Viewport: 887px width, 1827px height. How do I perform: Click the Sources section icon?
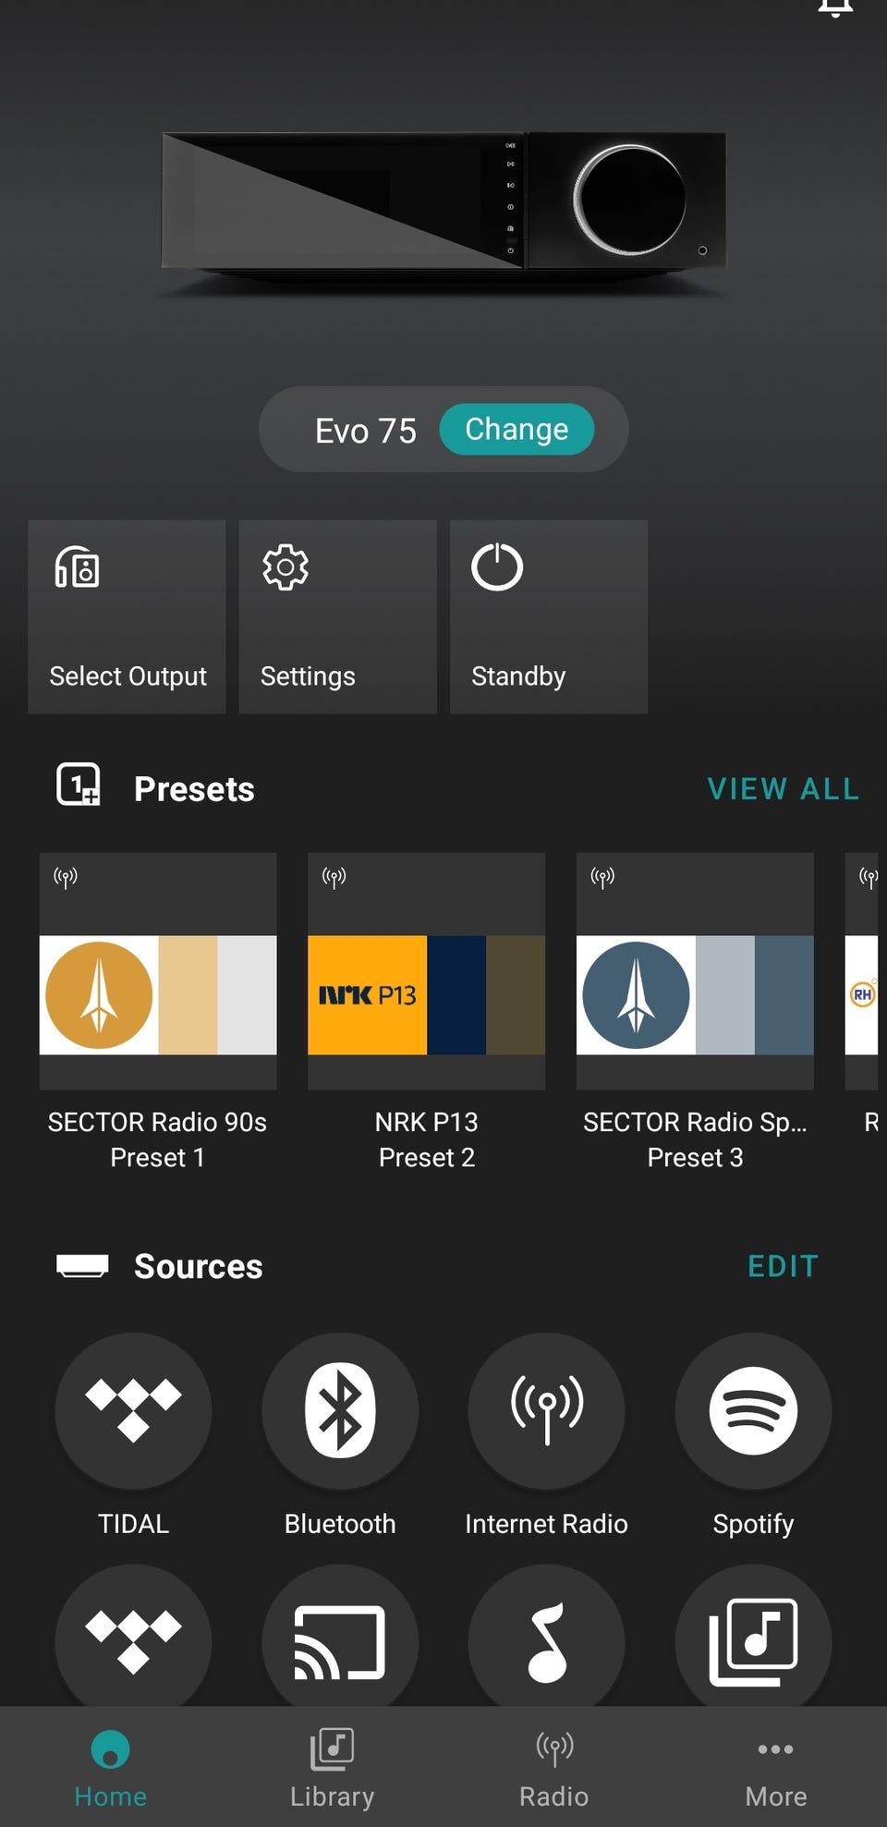[82, 1265]
